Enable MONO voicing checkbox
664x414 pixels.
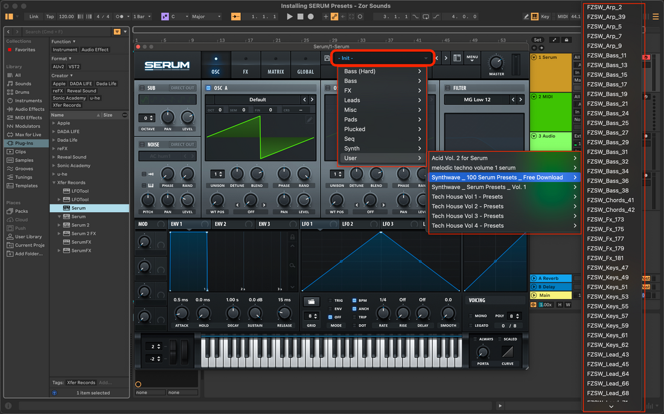(471, 316)
